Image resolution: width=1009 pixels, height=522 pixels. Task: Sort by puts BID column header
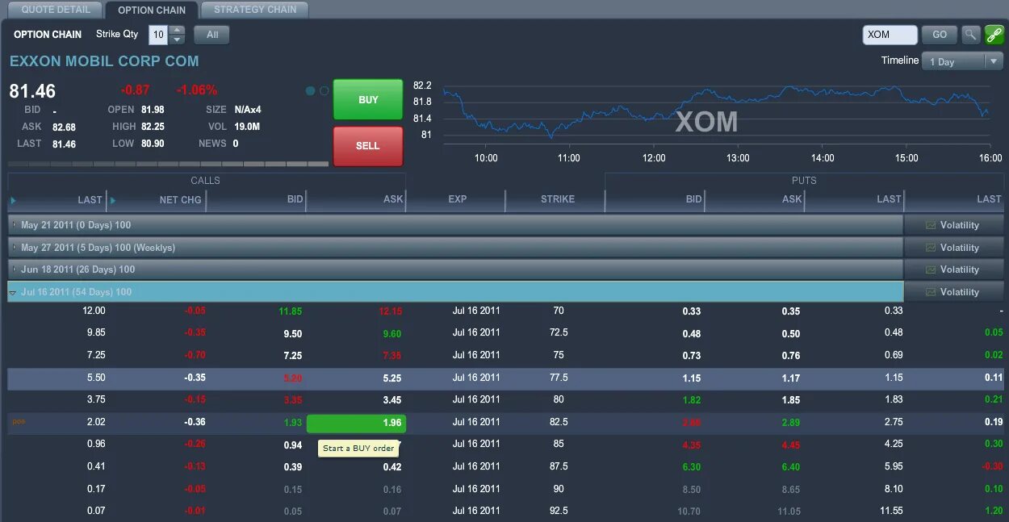click(x=693, y=199)
